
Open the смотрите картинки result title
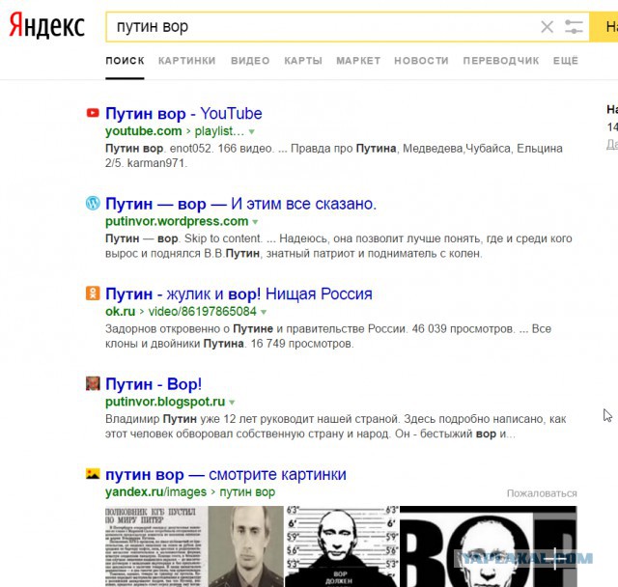226,474
